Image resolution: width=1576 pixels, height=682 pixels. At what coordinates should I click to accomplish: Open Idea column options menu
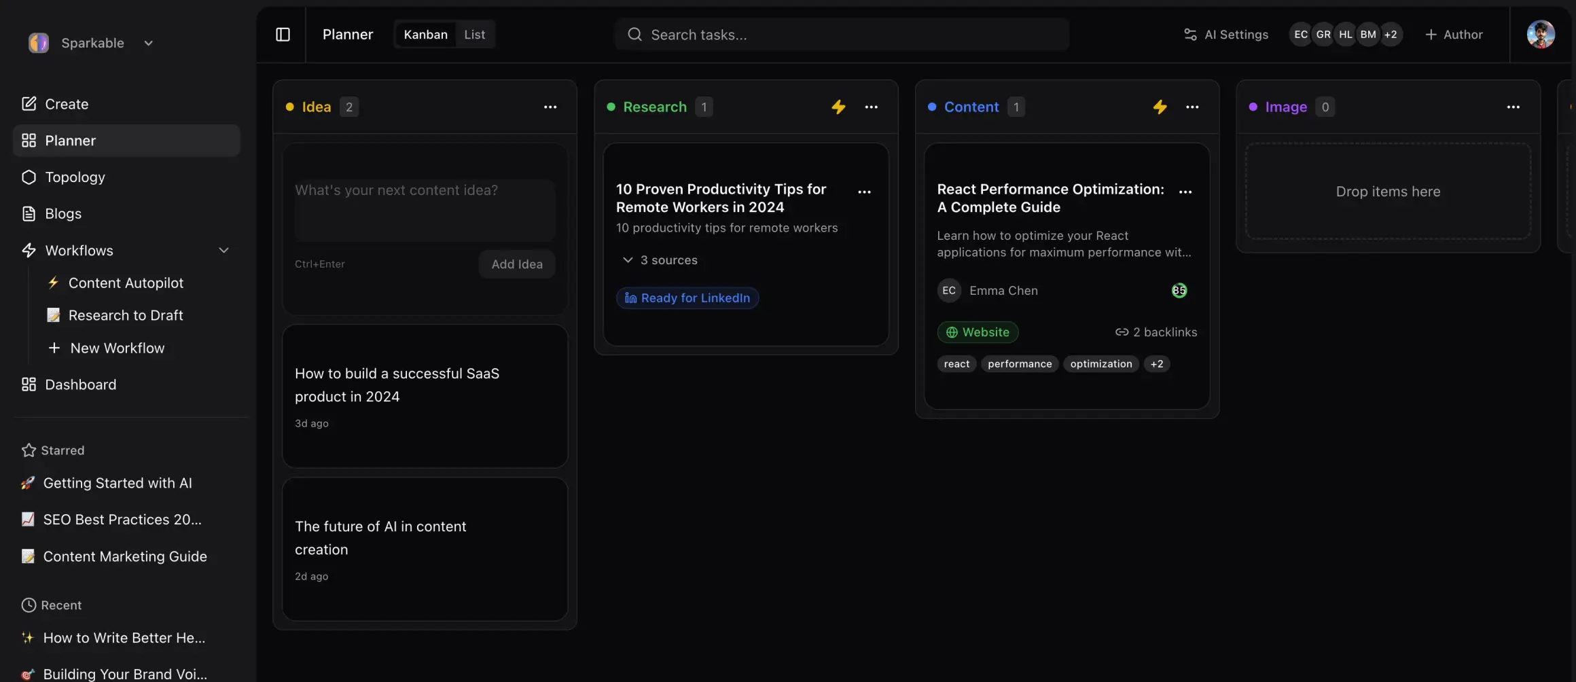pos(550,107)
